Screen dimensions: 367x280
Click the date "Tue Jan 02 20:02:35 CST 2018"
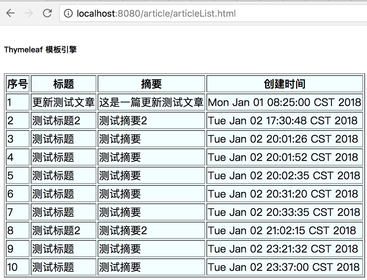click(285, 176)
